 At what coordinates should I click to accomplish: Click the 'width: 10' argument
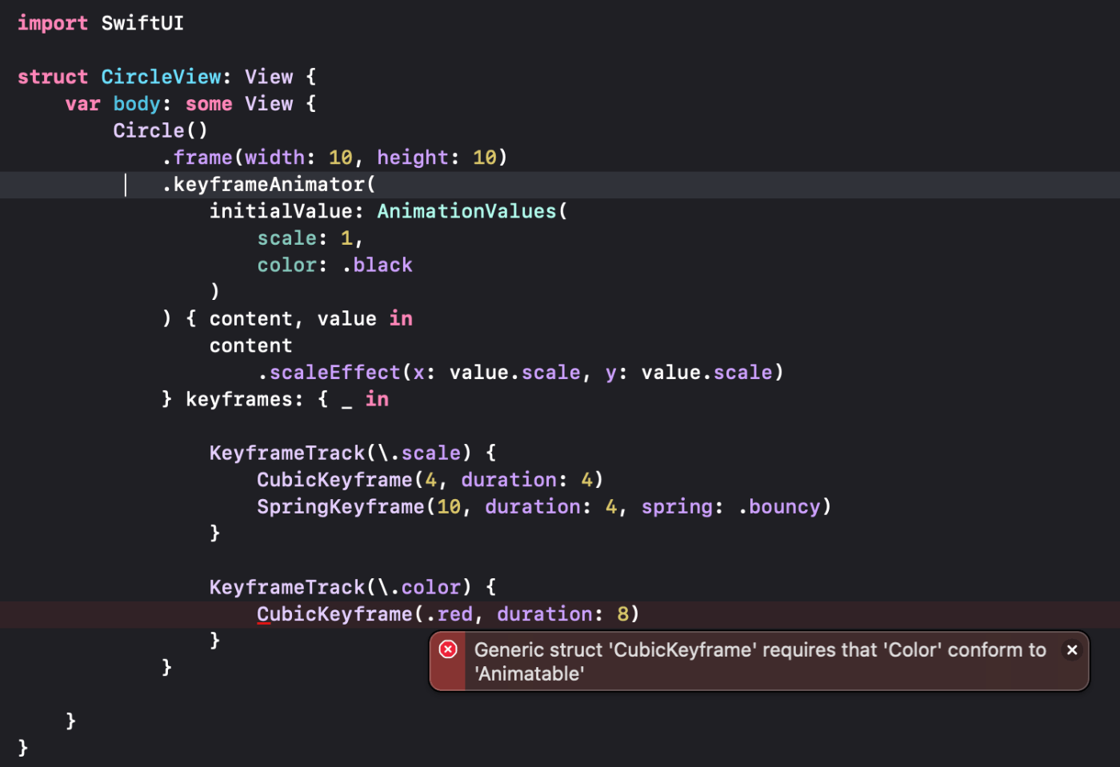click(x=298, y=158)
